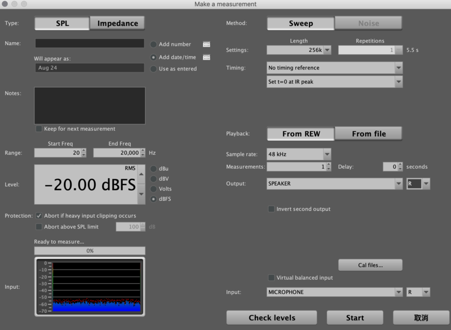Expand the No timing reference dropdown
Image resolution: width=451 pixels, height=330 pixels.
click(x=399, y=68)
